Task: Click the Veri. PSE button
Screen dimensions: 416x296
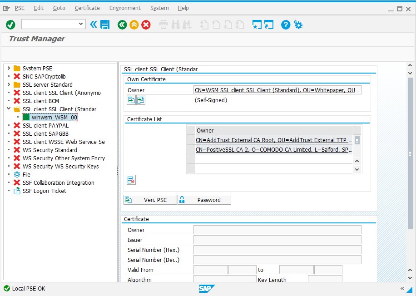Action: coord(150,200)
